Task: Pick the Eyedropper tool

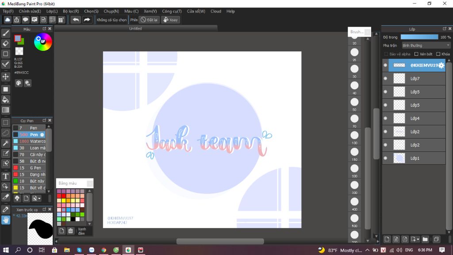Action: (x=5, y=209)
